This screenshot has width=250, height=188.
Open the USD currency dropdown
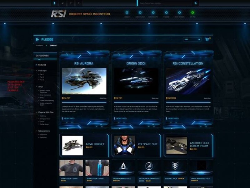192,39
